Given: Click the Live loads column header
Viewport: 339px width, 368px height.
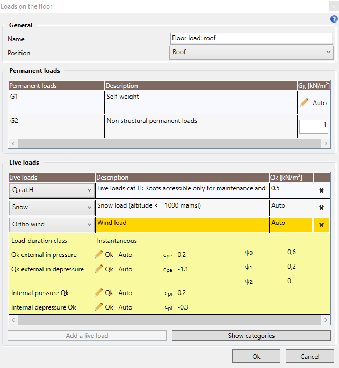Looking at the screenshot, I should click(52, 178).
